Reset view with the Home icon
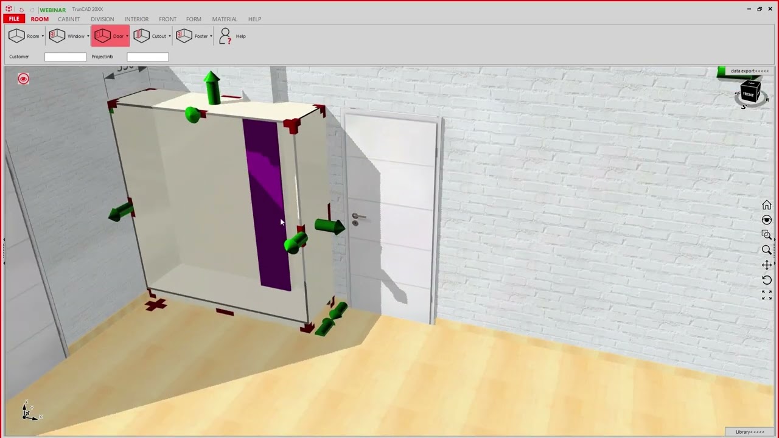The width and height of the screenshot is (779, 438). (766, 205)
